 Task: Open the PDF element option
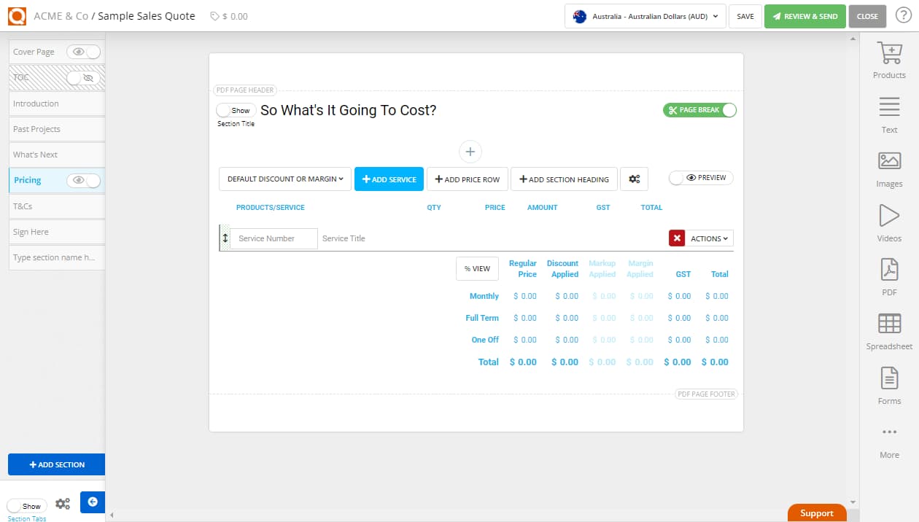888,277
